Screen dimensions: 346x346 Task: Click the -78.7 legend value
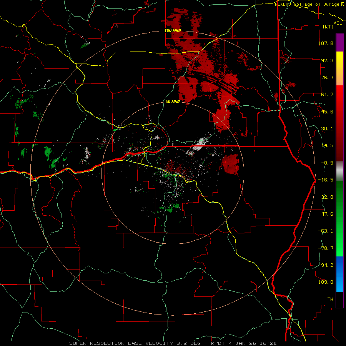pos(326,248)
